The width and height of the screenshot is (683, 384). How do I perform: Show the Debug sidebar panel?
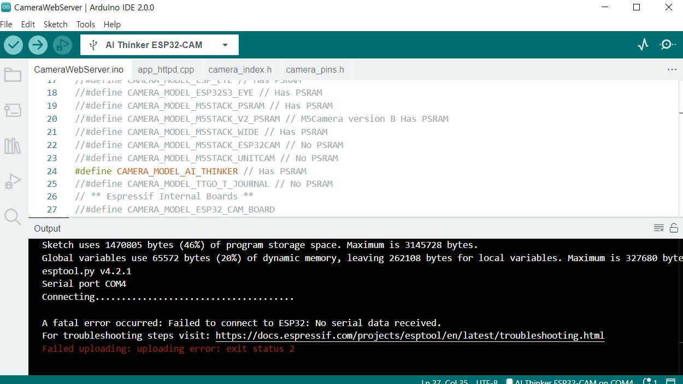tap(13, 181)
